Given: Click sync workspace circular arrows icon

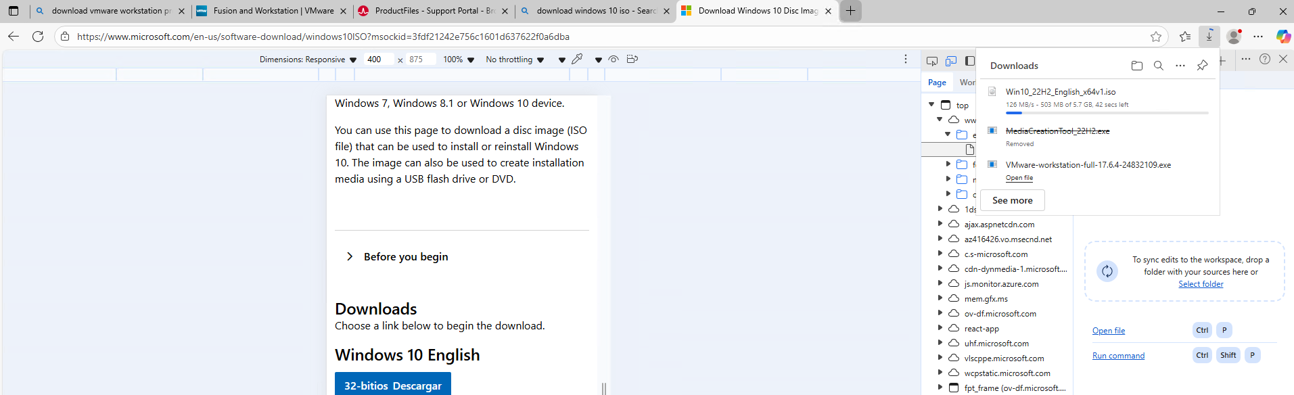Looking at the screenshot, I should click(x=1107, y=271).
